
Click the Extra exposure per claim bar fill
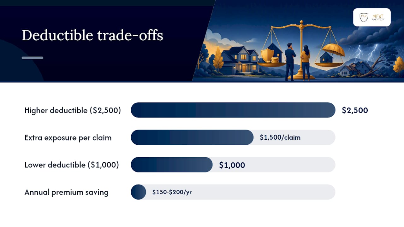click(192, 137)
